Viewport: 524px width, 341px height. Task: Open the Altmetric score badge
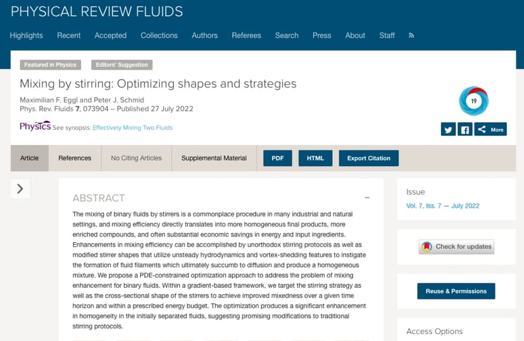[473, 101]
